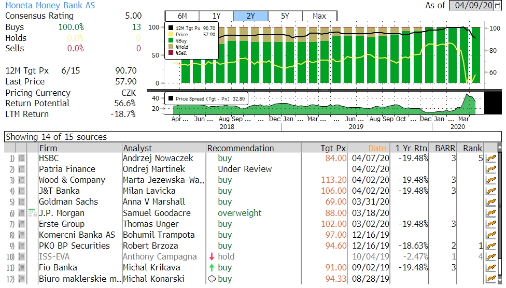Open report document icon for Komercni Banka AS
The image size is (506, 288).
pos(22,235)
